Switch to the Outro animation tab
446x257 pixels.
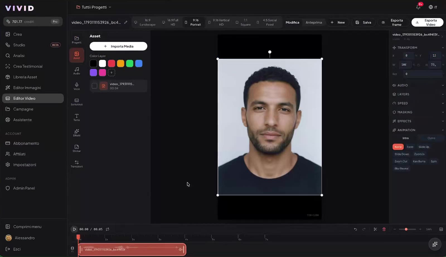[431, 138]
